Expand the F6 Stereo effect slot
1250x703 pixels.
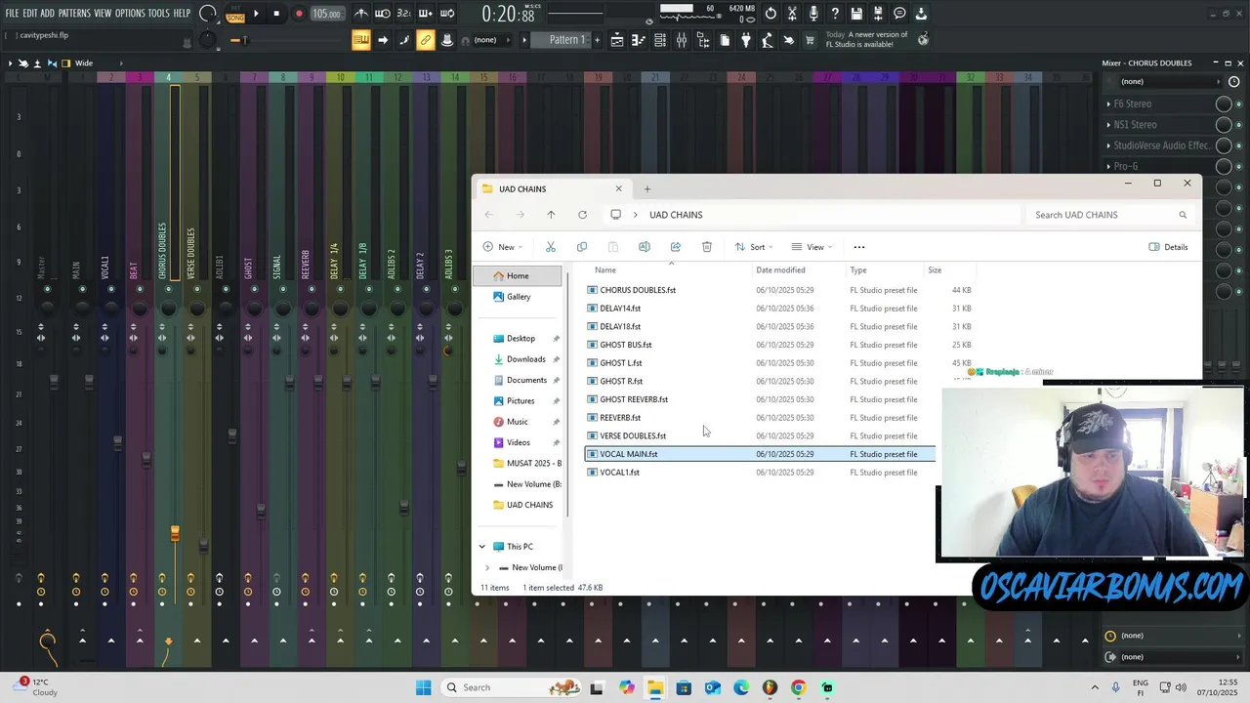point(1109,103)
